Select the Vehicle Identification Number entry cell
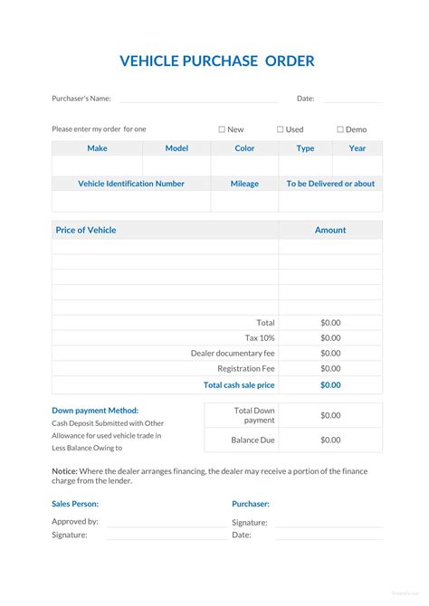429x606 pixels. (x=131, y=202)
